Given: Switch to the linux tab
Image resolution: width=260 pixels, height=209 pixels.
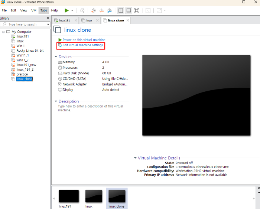Looking at the screenshot, I should click(89, 20).
